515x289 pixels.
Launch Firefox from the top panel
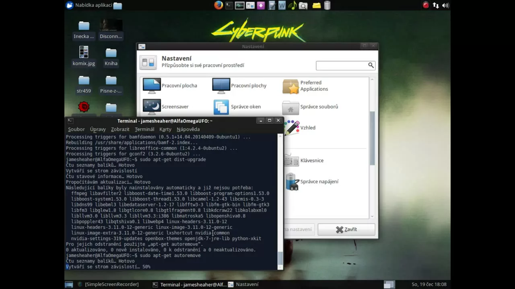click(218, 5)
